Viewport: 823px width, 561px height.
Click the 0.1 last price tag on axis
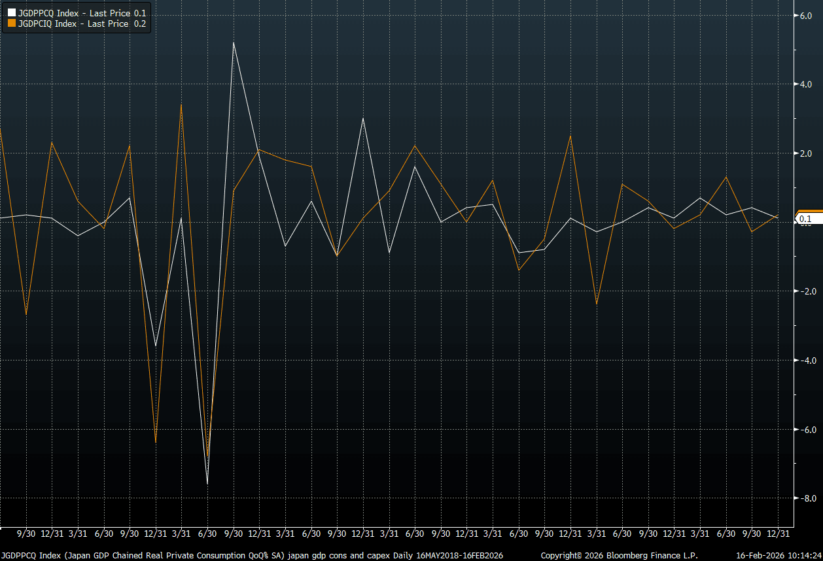tap(806, 219)
